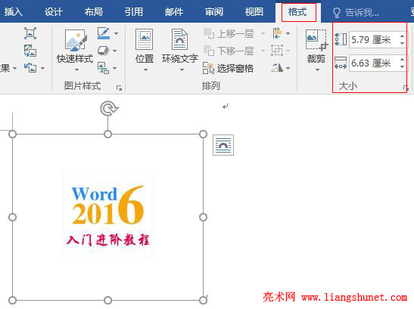The image size is (414, 309).
Task: Open the 快速样式 gallery
Action: [x=75, y=46]
